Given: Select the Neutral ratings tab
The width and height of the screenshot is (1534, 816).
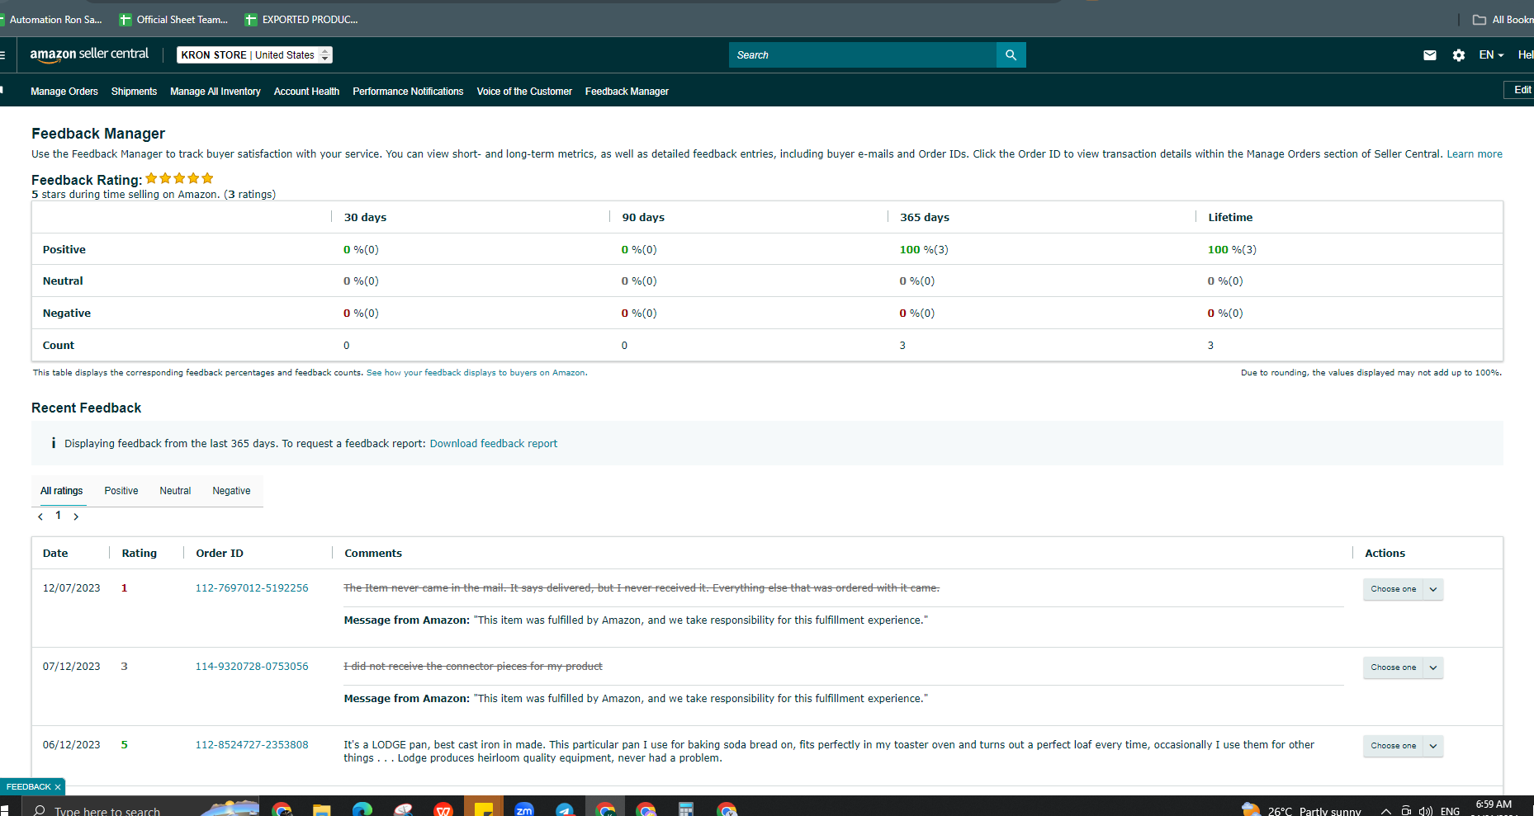Looking at the screenshot, I should click(175, 491).
